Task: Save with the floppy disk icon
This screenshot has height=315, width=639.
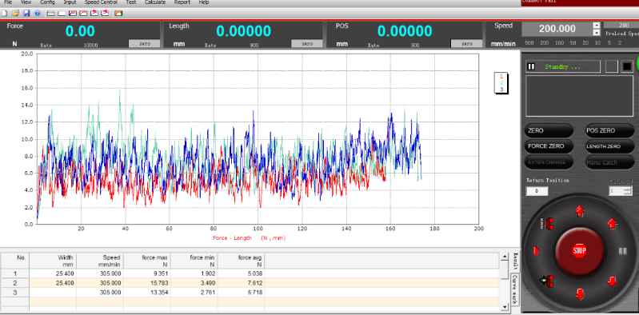Action: pos(26,14)
